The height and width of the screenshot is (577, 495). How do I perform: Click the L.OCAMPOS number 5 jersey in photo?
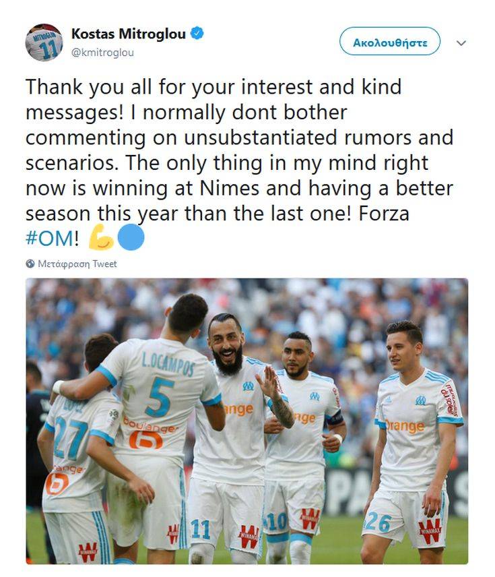pyautogui.click(x=162, y=399)
